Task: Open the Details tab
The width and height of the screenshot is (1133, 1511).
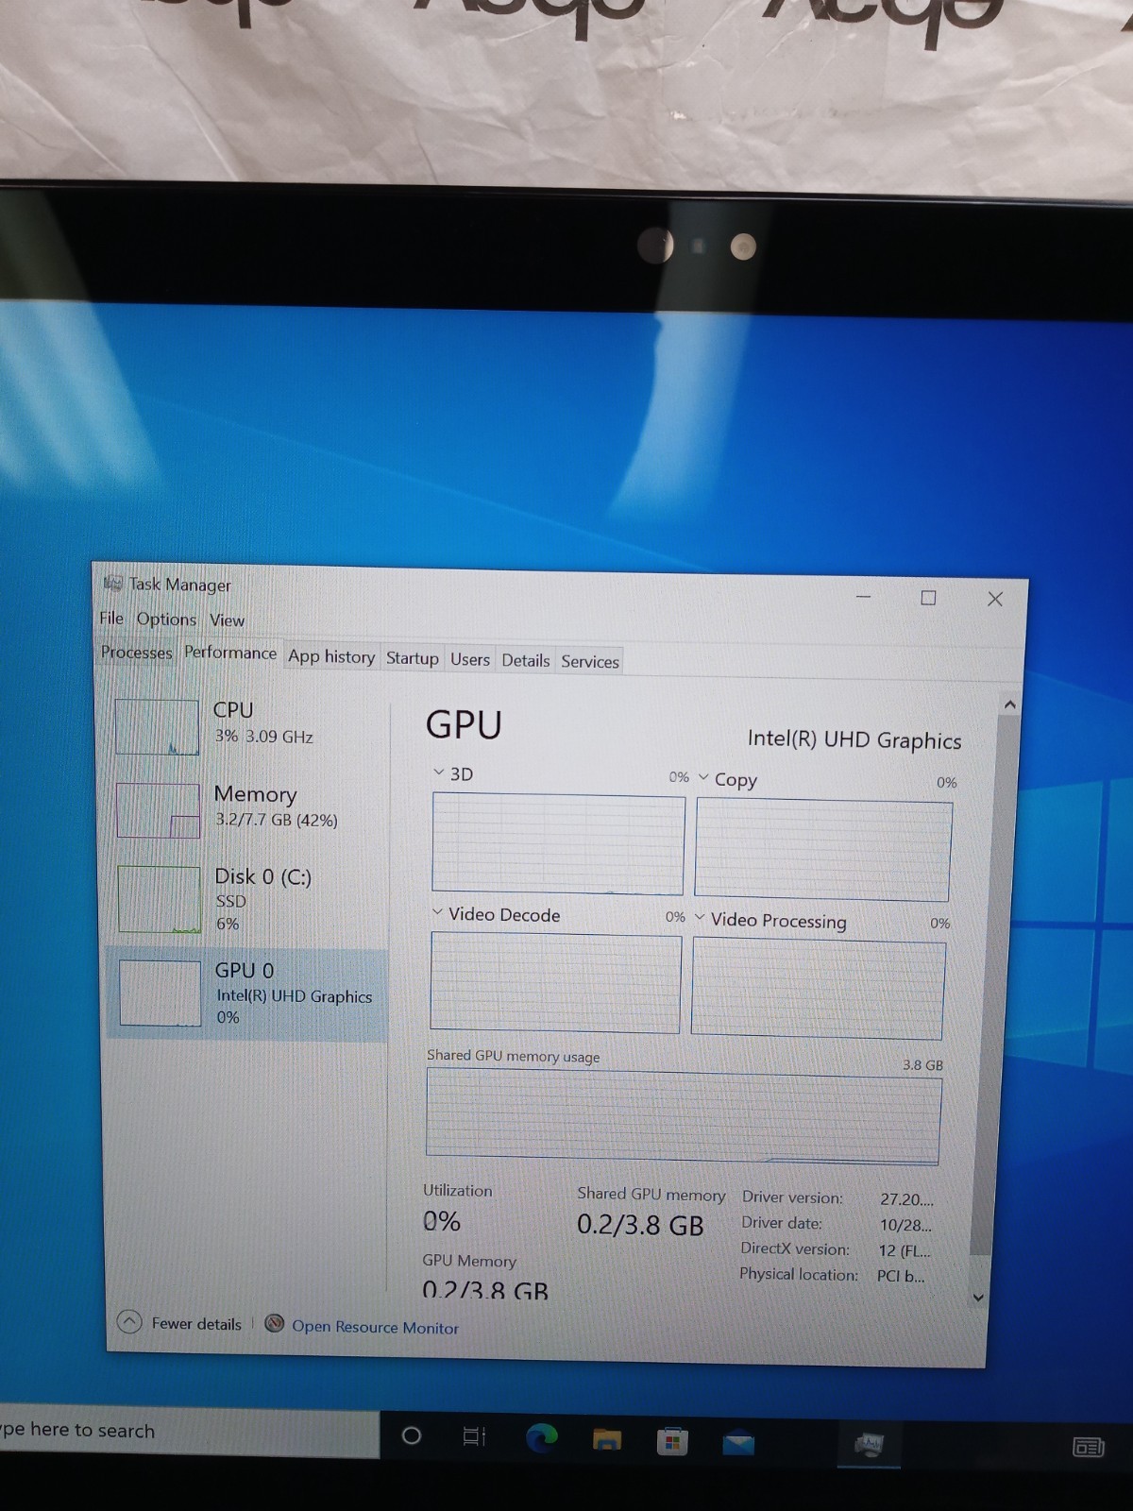Action: click(526, 660)
